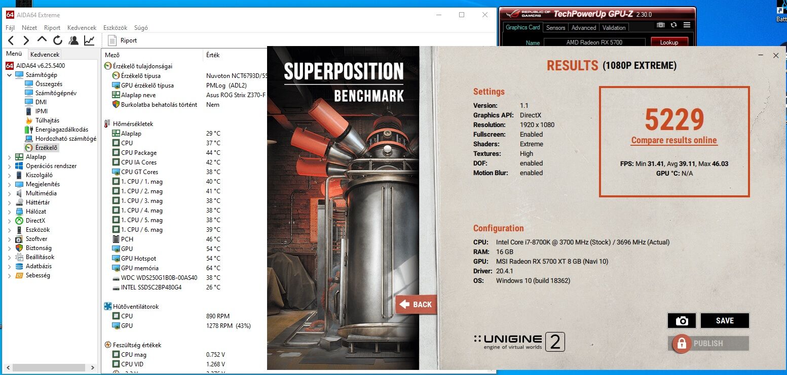Click the DirectX Xbox icon

[x=19, y=221]
